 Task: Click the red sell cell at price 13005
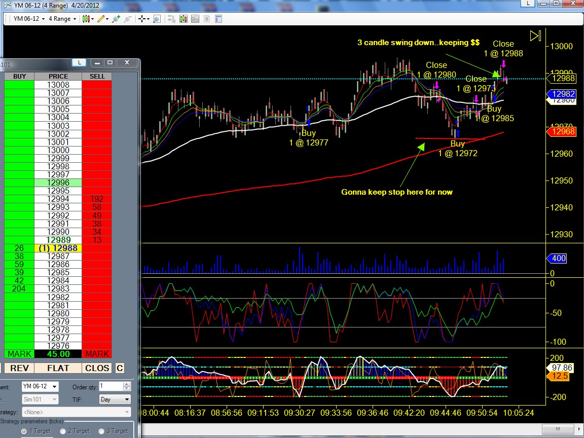[x=97, y=109]
